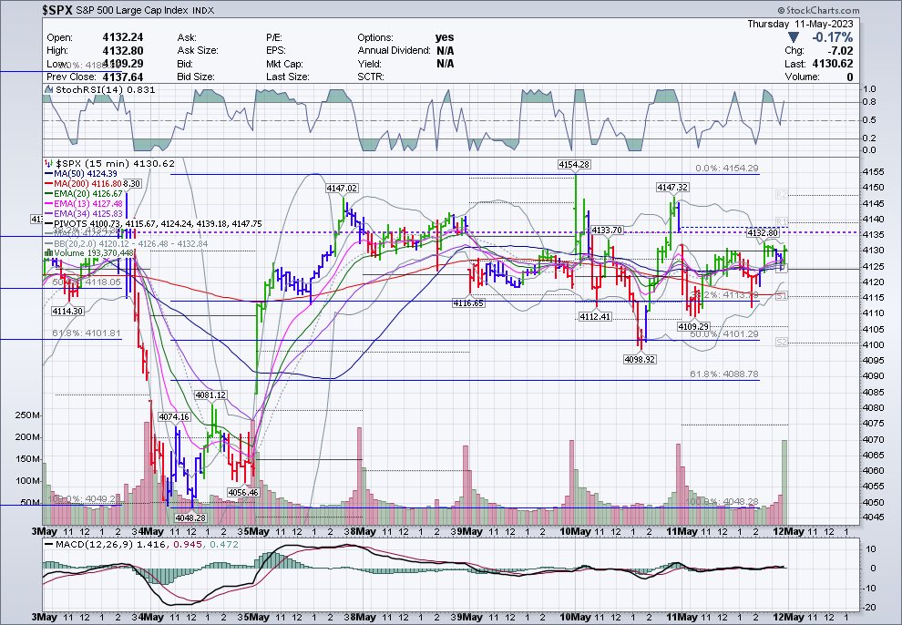
Task: Click the Thursday 11-May-2023 date
Action: pyautogui.click(x=800, y=25)
